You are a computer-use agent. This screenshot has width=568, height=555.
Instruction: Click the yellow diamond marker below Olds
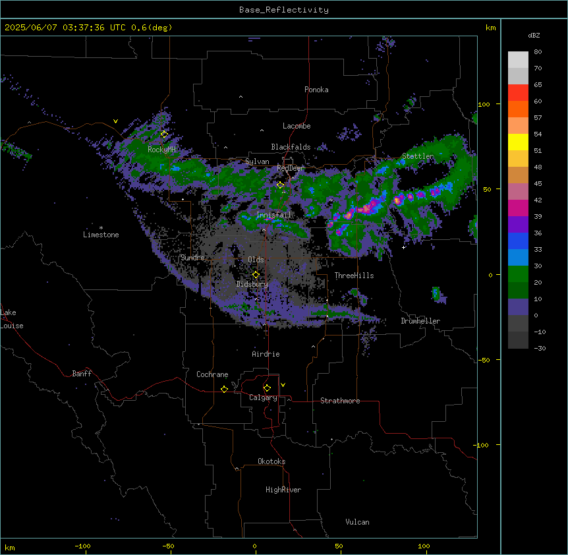[256, 275]
